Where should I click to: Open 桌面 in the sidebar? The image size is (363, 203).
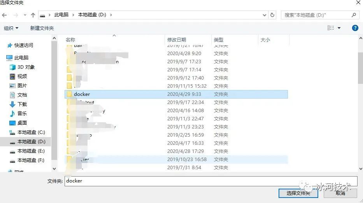(22, 123)
